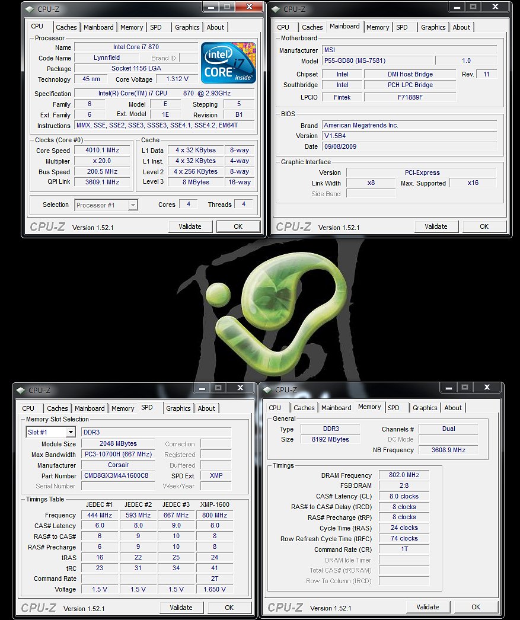Open Memory tab in Mainboard window
The width and height of the screenshot is (520, 620).
click(377, 27)
